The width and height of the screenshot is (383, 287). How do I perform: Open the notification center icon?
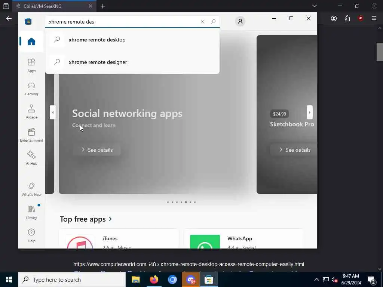(x=371, y=280)
